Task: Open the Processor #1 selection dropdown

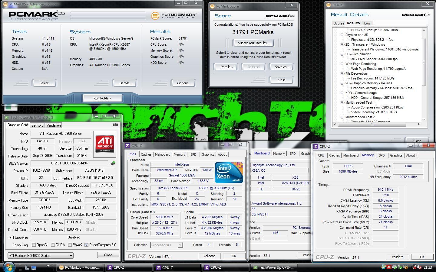Action: coord(167,245)
